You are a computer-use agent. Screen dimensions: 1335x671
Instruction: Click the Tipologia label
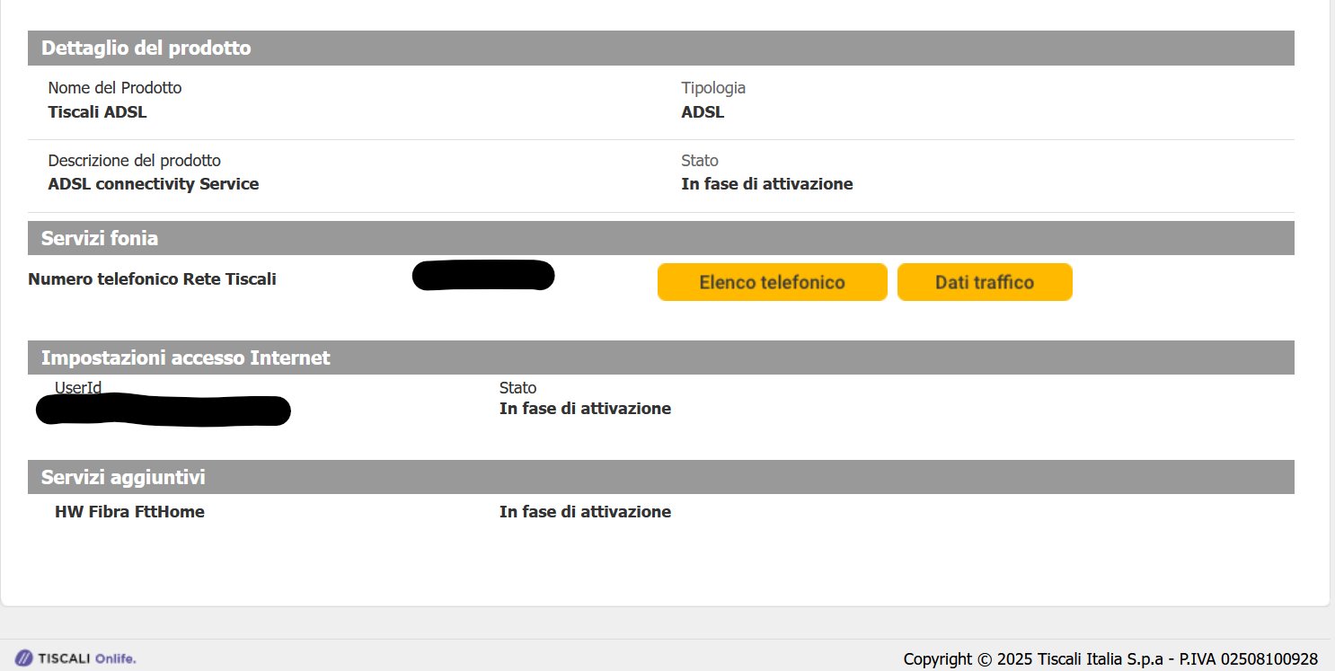tap(713, 88)
